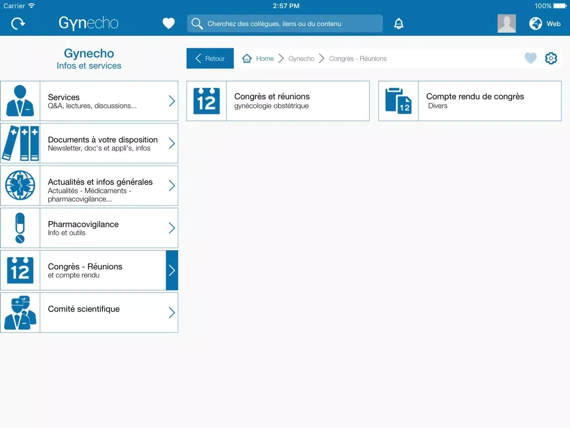
Task: Open Congrès et réunions card
Action: coord(278,101)
